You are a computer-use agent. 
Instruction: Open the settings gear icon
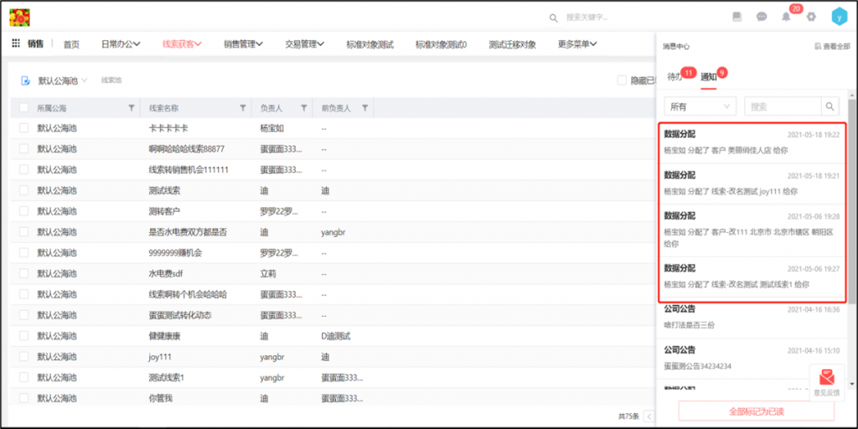click(810, 17)
